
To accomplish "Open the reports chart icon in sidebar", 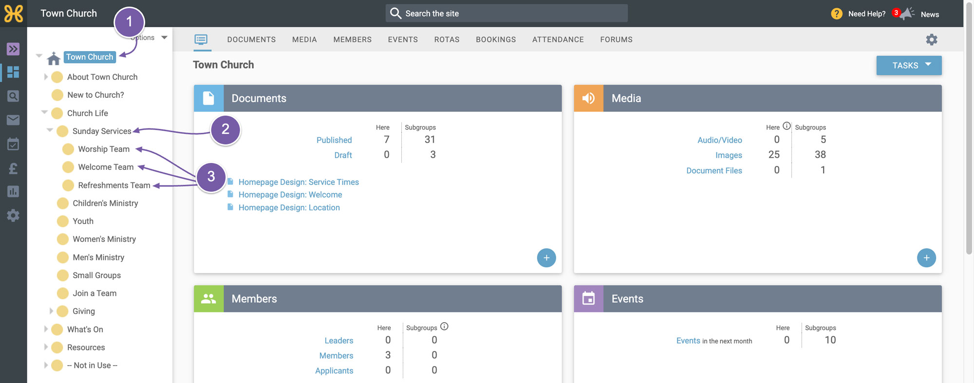I will click(x=13, y=192).
